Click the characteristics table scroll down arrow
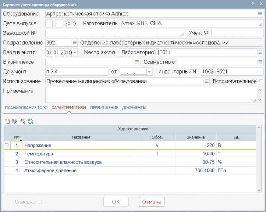Screen dimensions: 266x212 pyautogui.click(x=259, y=190)
